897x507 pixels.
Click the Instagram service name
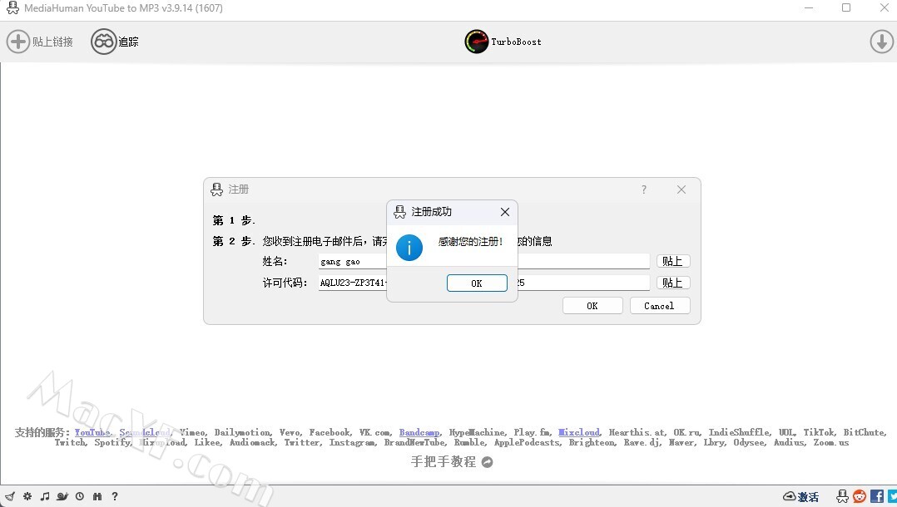click(x=353, y=442)
